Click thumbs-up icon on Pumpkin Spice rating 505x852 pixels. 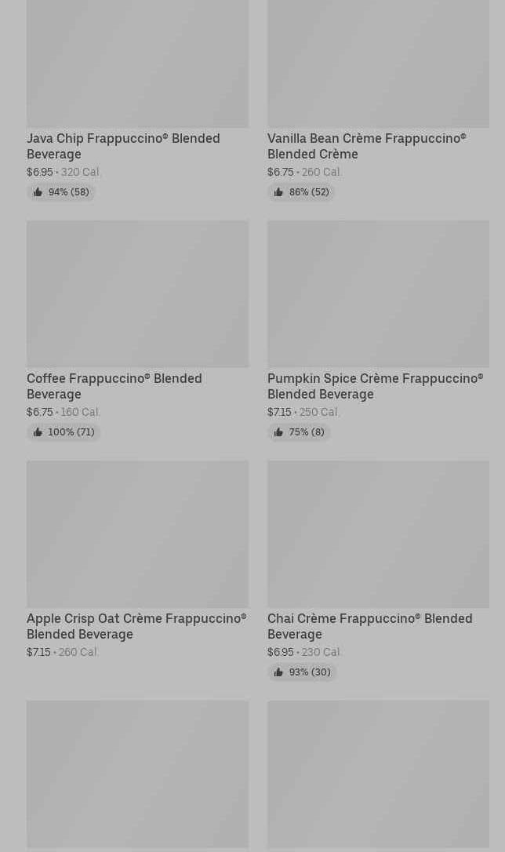click(278, 432)
